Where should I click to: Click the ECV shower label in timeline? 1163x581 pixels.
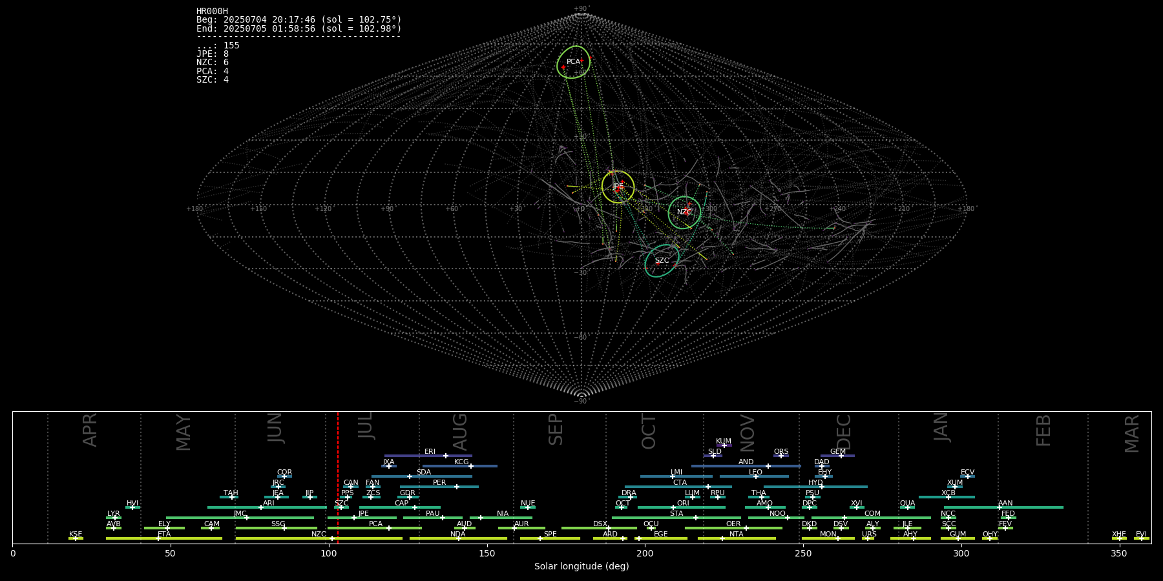(967, 473)
